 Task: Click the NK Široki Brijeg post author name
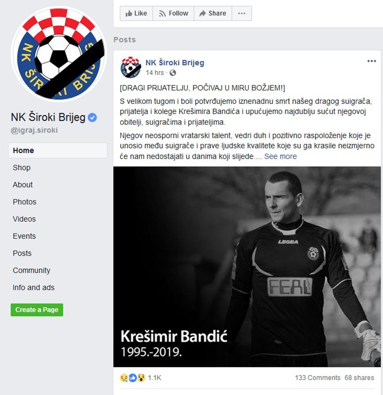coord(175,63)
